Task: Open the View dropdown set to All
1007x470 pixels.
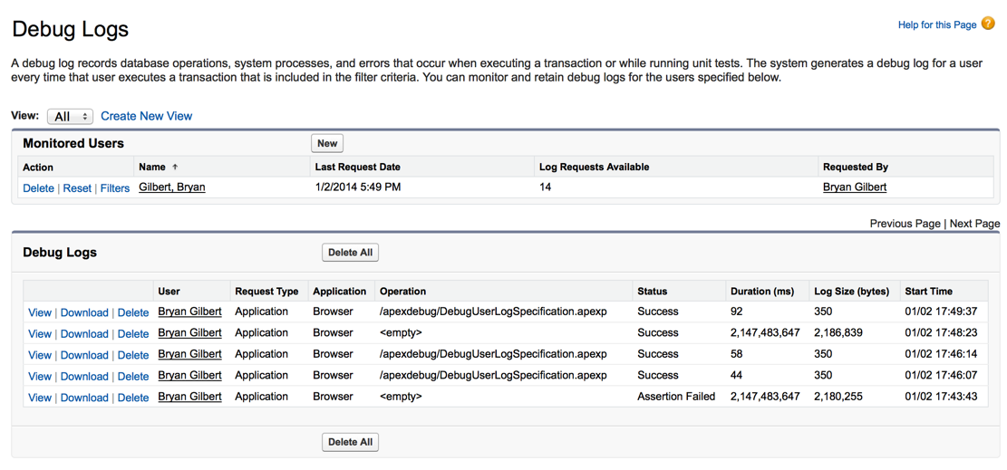Action: [x=70, y=117]
